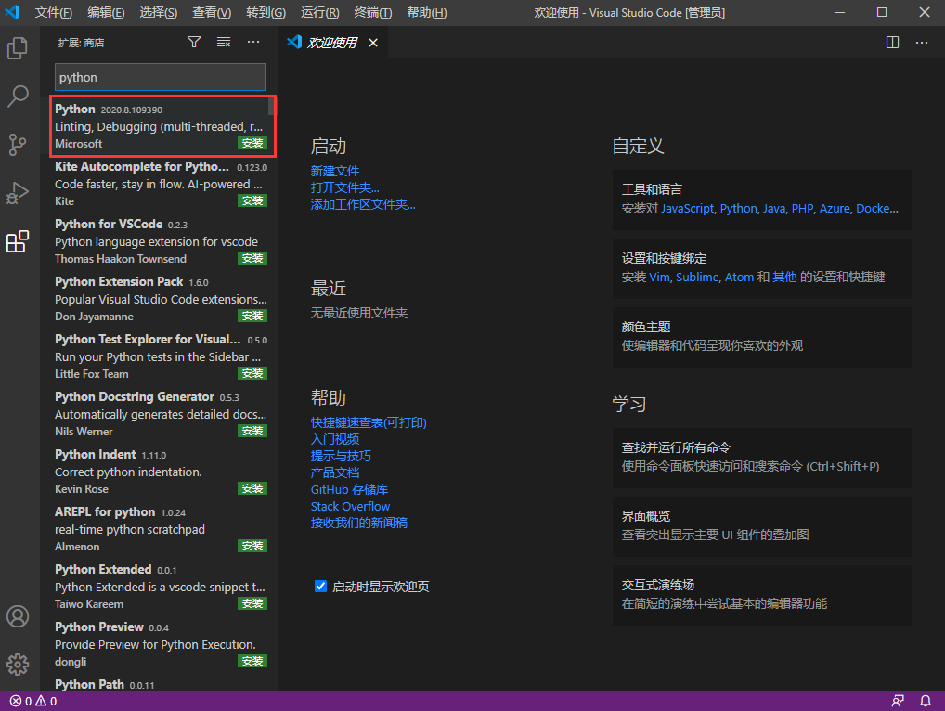945x711 pixels.
Task: Open the Accounts icon in activity bar
Action: coord(18,616)
